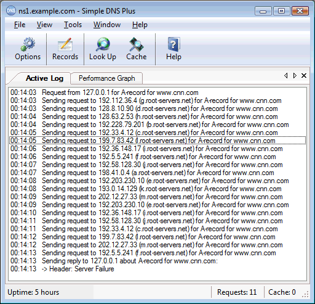Close the active tab panel

(304, 76)
